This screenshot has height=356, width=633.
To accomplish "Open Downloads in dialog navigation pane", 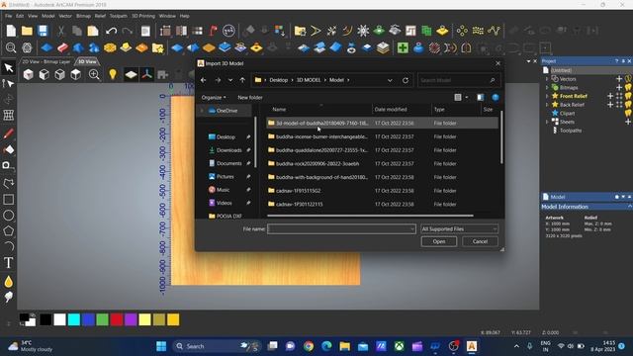I will (228, 150).
